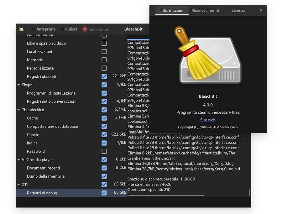Select the Libera spazio su disco row
Screen dimensions: 282x214
71,43
